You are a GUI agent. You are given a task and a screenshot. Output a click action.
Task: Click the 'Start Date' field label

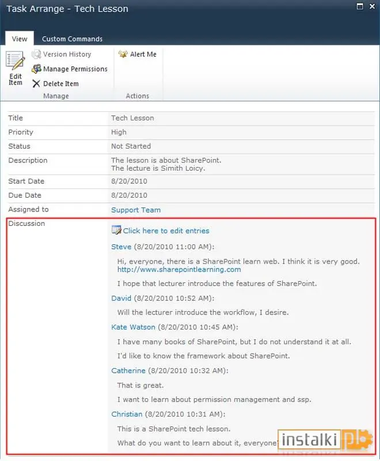[x=26, y=181]
